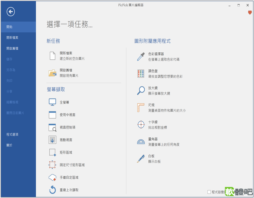The width and height of the screenshot is (254, 198).
Task: Click the folder icon for 開啟舊檔
Action: (52, 73)
